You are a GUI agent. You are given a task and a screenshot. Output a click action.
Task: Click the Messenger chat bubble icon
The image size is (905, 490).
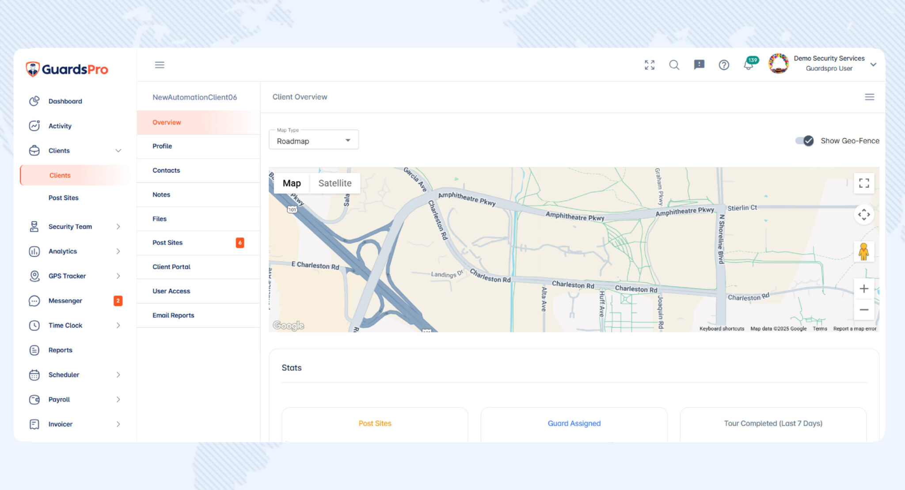34,301
